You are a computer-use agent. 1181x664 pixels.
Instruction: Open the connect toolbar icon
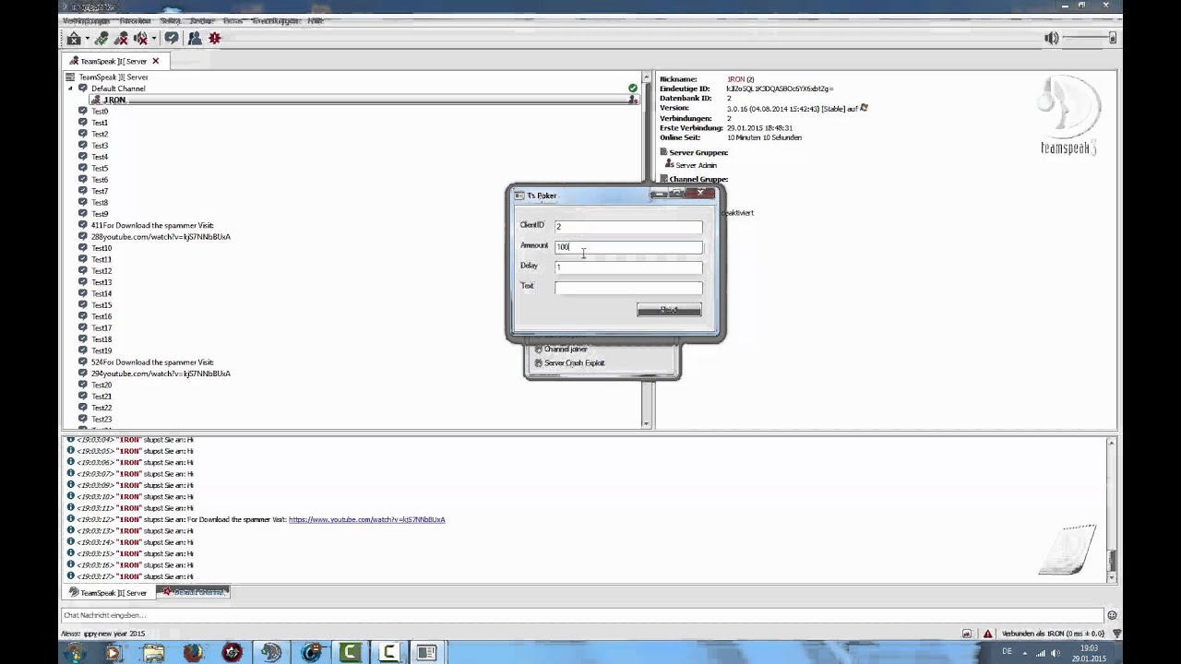(x=74, y=38)
